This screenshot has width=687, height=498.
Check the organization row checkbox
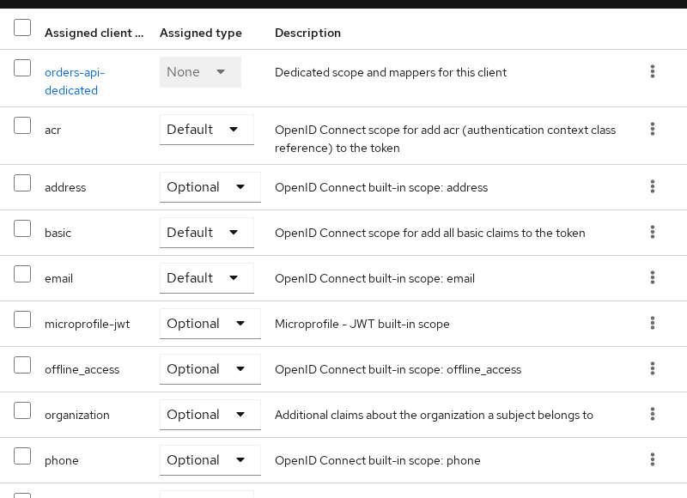(22, 410)
